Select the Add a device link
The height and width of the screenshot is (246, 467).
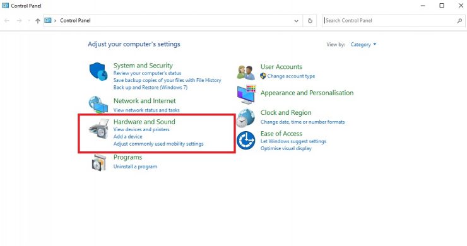coord(127,136)
